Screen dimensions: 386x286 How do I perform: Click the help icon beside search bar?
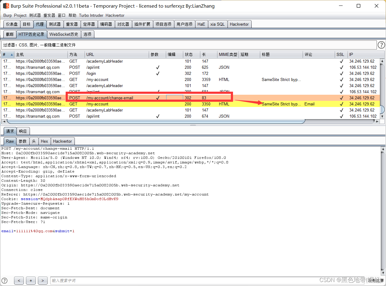click(5, 280)
